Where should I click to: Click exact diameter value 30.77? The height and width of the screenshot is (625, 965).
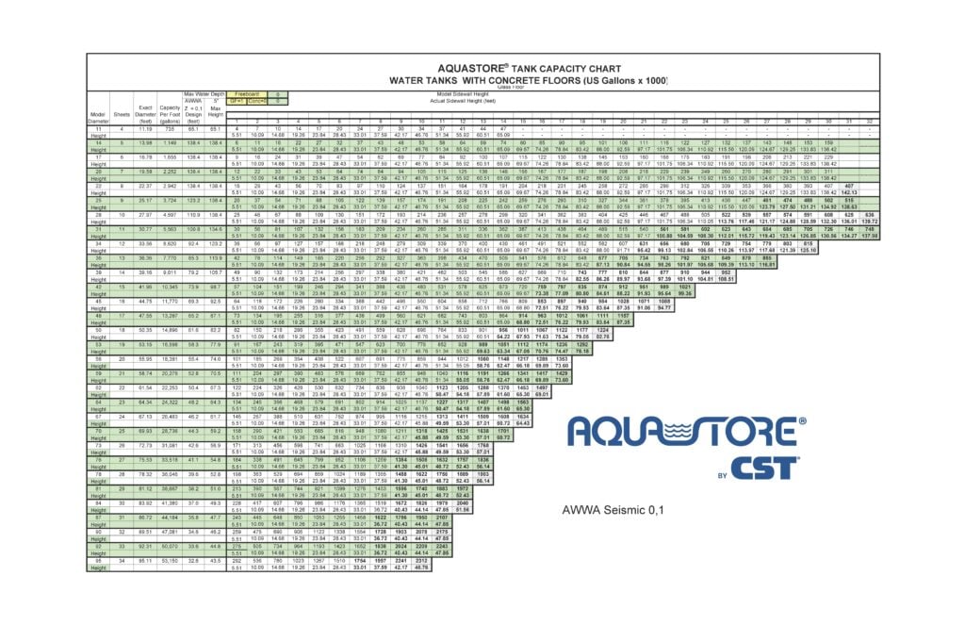click(x=145, y=230)
